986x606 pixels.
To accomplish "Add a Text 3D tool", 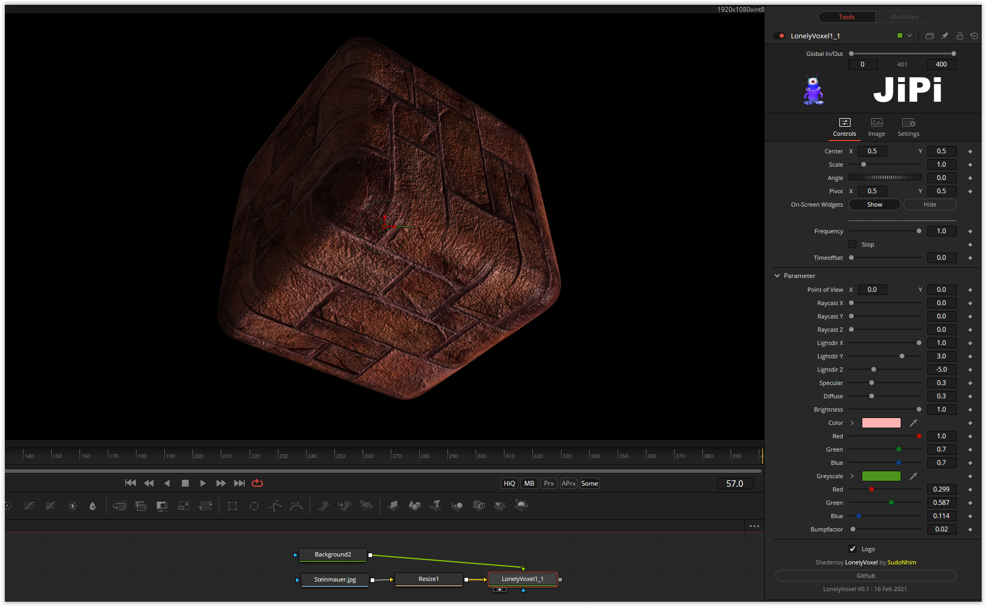I will [x=436, y=505].
